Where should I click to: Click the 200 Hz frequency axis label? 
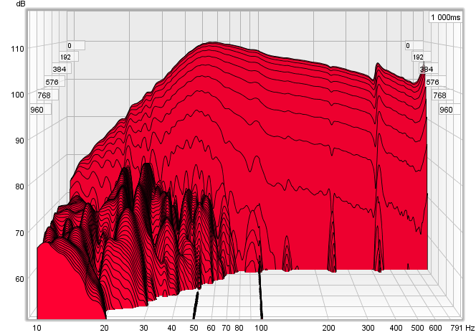tap(329, 327)
